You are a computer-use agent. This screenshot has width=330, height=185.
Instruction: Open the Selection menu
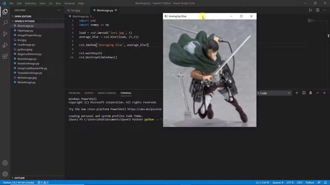(x=30, y=4)
